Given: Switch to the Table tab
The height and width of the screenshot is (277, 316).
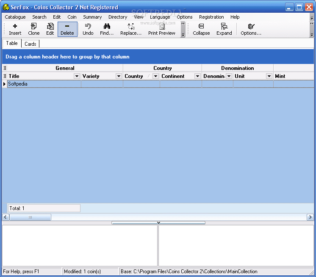Looking at the screenshot, I should tap(12, 43).
